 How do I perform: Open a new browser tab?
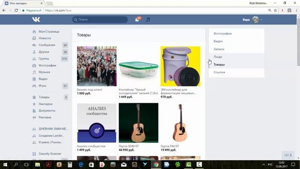pyautogui.click(x=50, y=3)
